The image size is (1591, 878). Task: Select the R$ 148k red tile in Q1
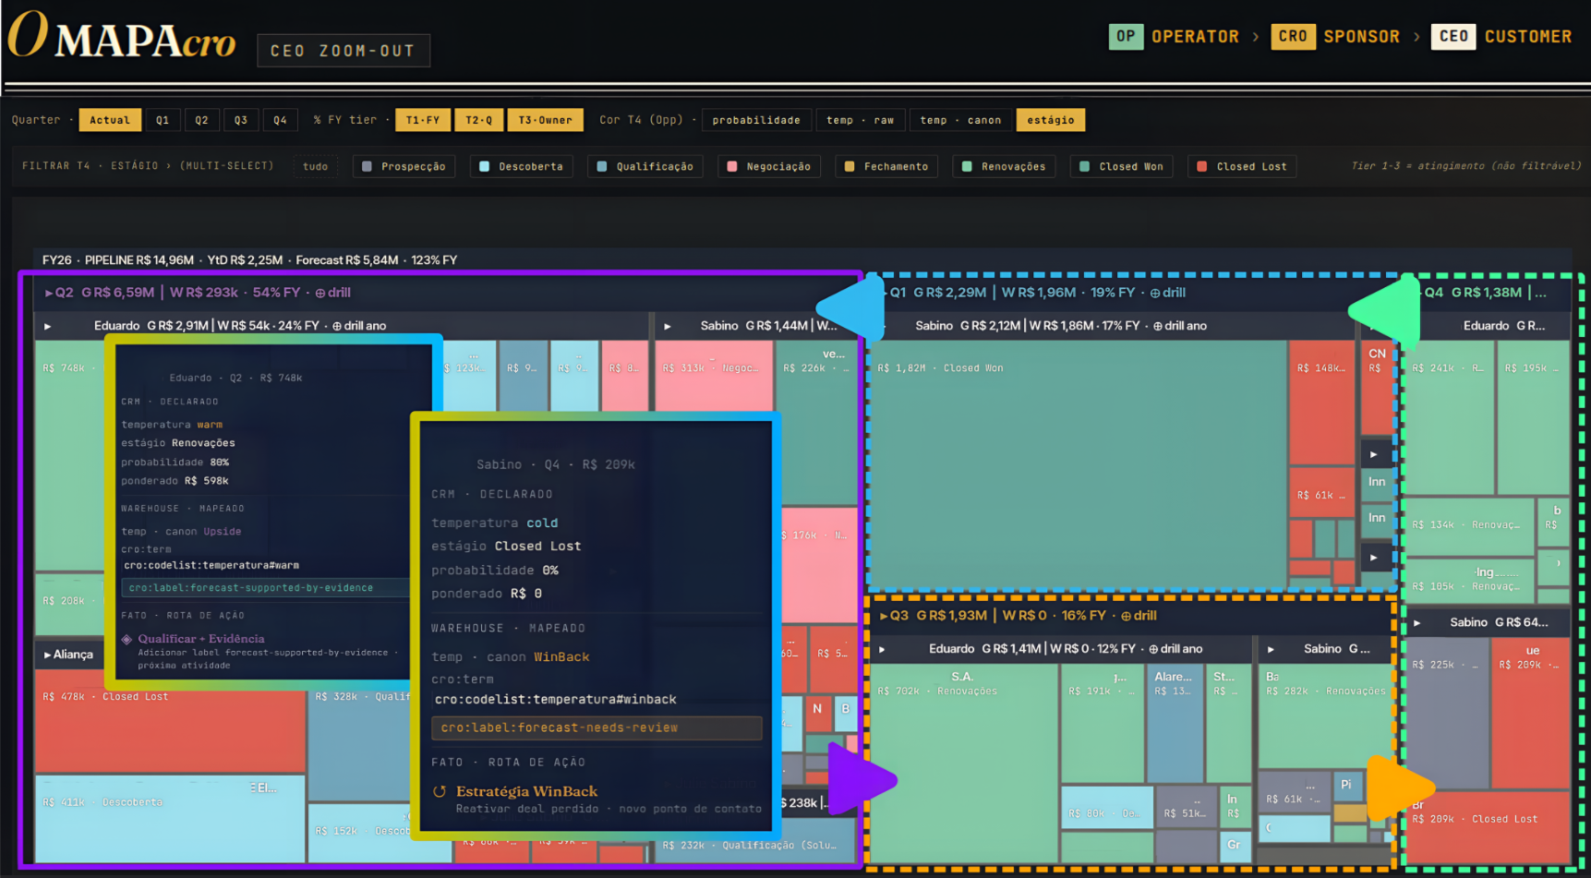(1321, 402)
